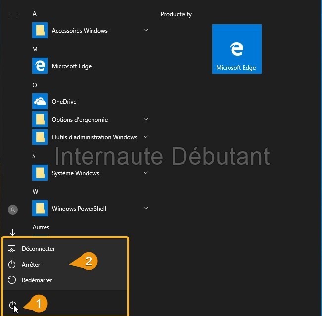Click the Arrêter power icon
This screenshot has width=322, height=316.
(12, 264)
